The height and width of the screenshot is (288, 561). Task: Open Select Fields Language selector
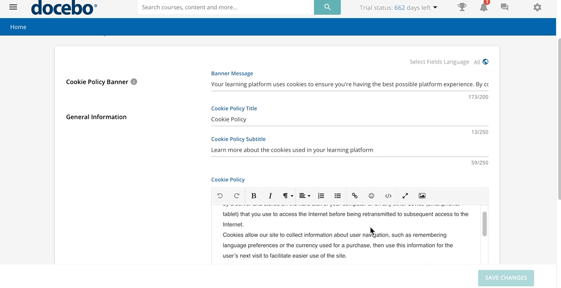[449, 62]
